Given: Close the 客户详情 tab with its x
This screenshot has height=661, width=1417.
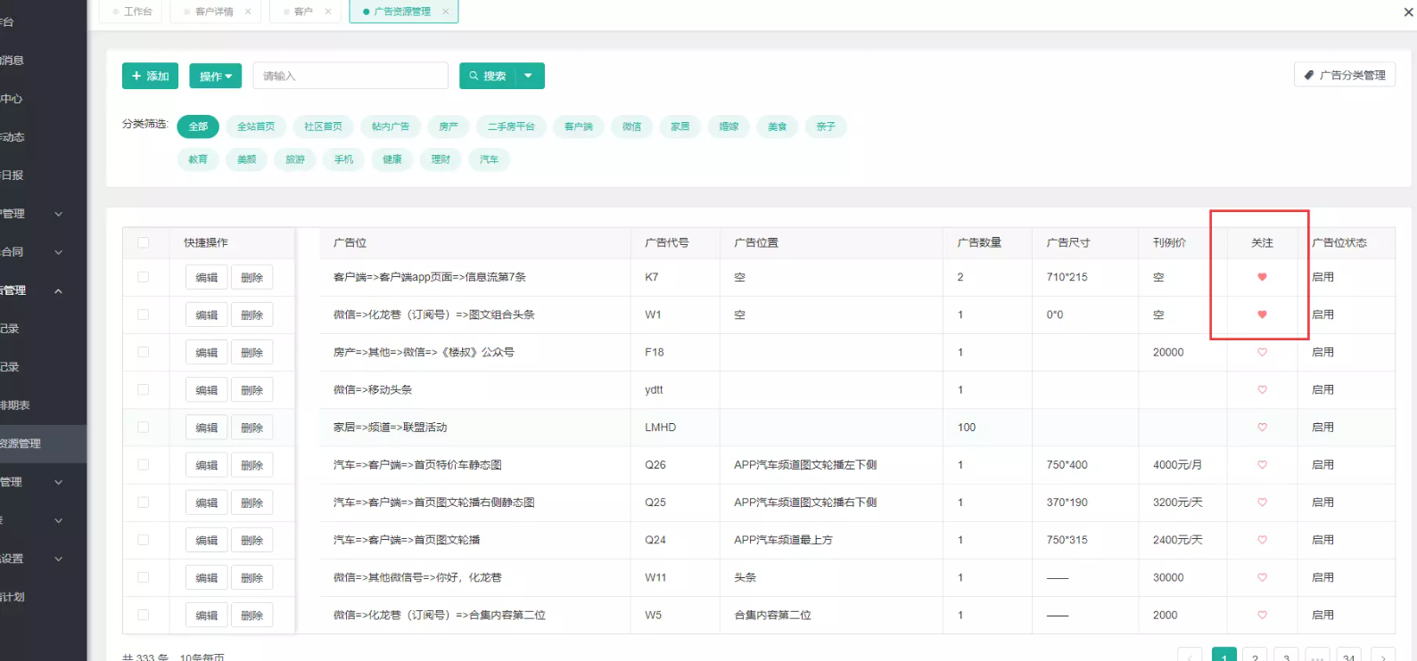Looking at the screenshot, I should pyautogui.click(x=248, y=12).
